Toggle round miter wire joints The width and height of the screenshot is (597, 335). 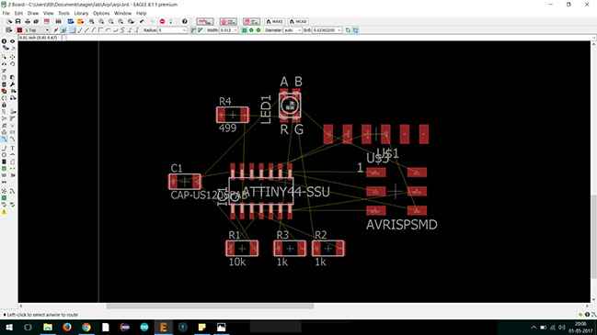point(193,30)
